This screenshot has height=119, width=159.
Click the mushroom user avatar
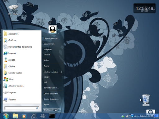[52, 29]
